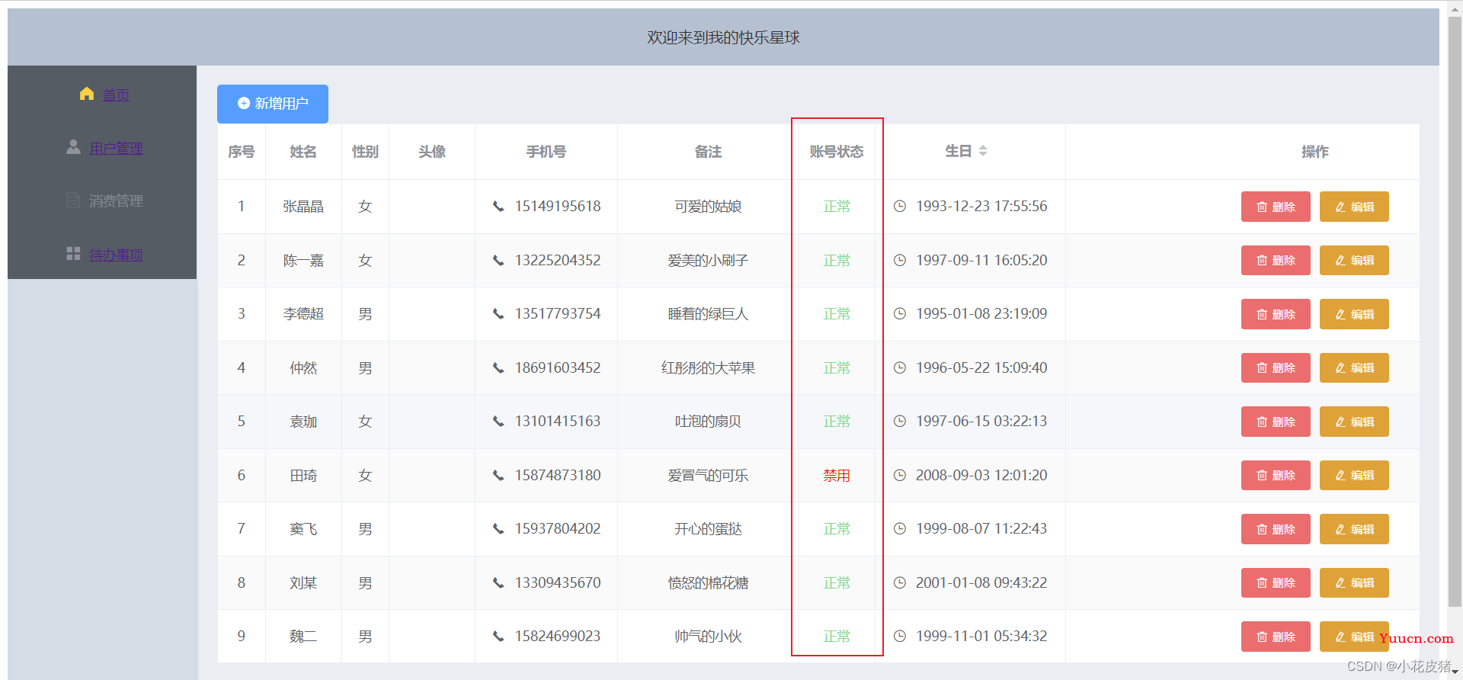This screenshot has height=680, width=1463.
Task: Select 消费管理 in the sidebar menu
Action: coord(116,201)
